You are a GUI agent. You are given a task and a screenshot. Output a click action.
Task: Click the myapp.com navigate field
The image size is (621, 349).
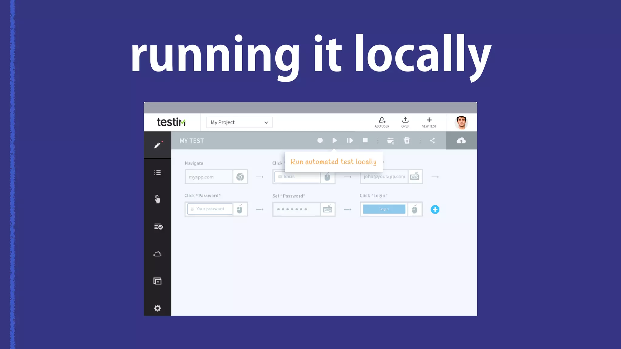click(x=209, y=177)
